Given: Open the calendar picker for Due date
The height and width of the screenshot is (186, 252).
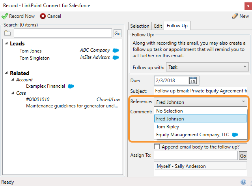Looking at the screenshot, I should tap(193, 81).
